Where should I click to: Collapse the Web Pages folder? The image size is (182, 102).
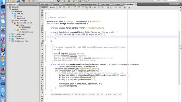click(x=10, y=11)
